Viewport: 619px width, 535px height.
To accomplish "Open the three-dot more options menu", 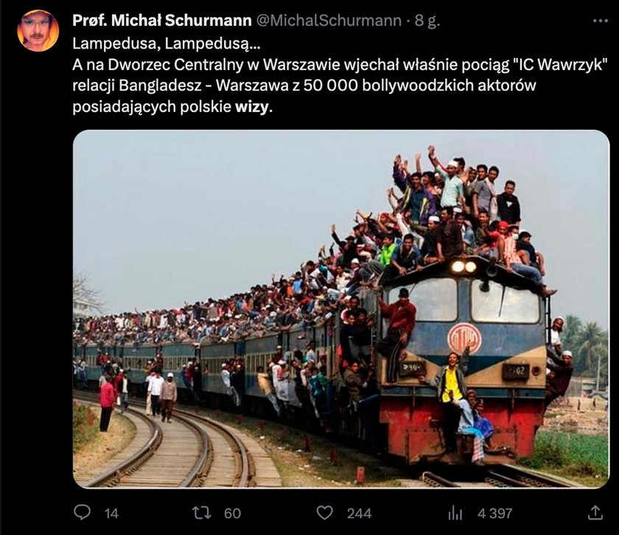I will 601,21.
